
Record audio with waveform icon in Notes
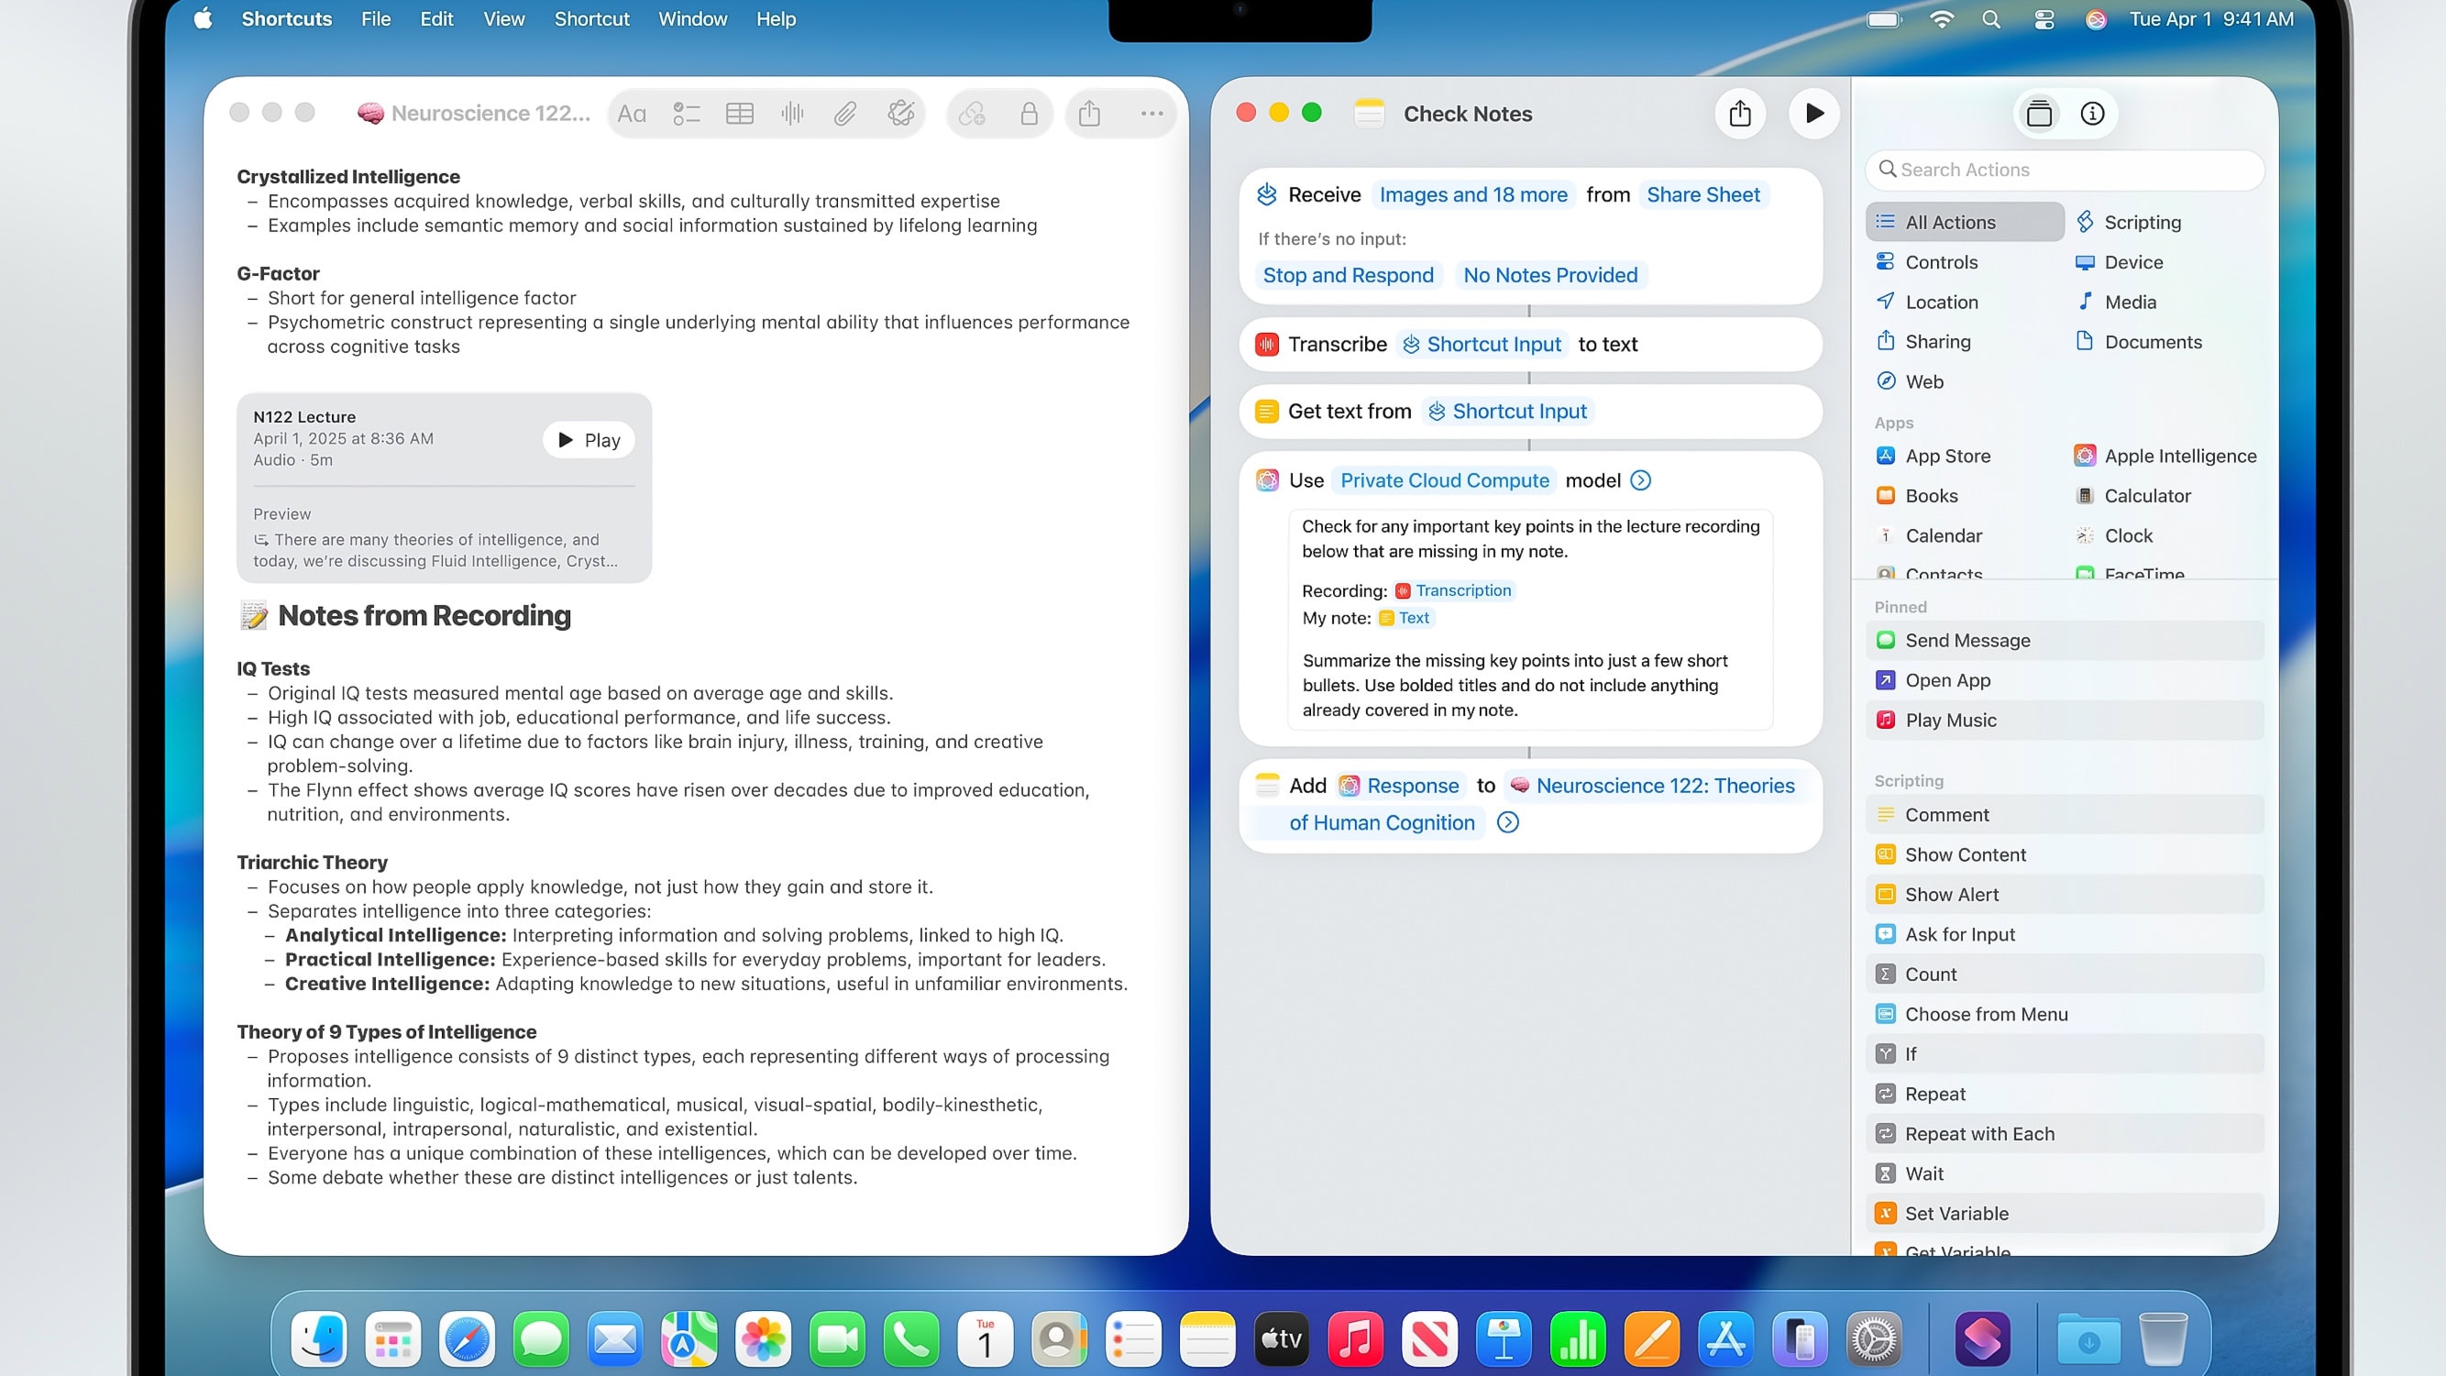[x=792, y=114]
